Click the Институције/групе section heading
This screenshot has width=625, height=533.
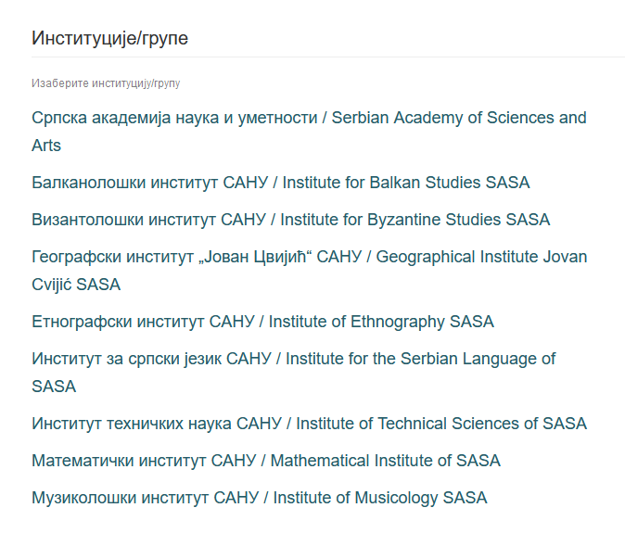110,38
